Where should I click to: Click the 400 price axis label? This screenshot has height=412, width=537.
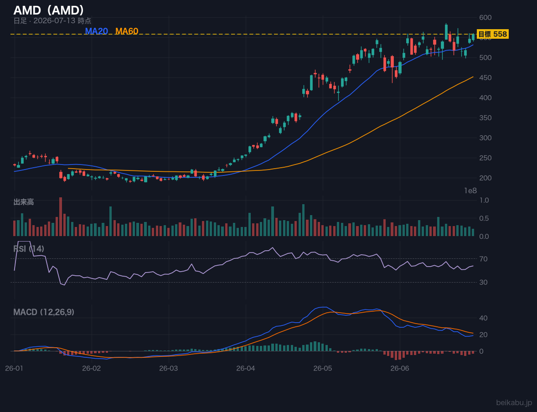coord(485,98)
